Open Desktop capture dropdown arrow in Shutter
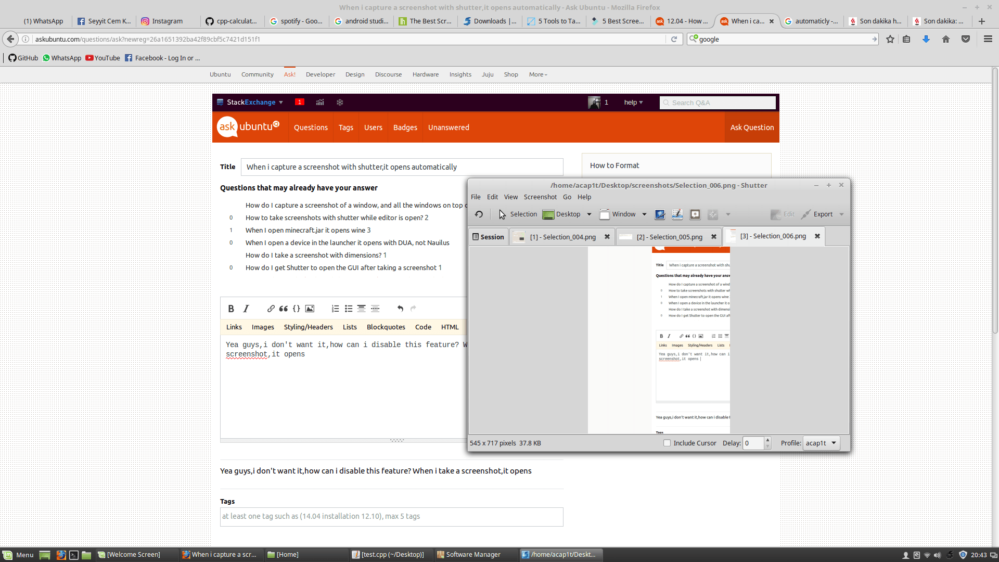Image resolution: width=999 pixels, height=562 pixels. coord(589,214)
